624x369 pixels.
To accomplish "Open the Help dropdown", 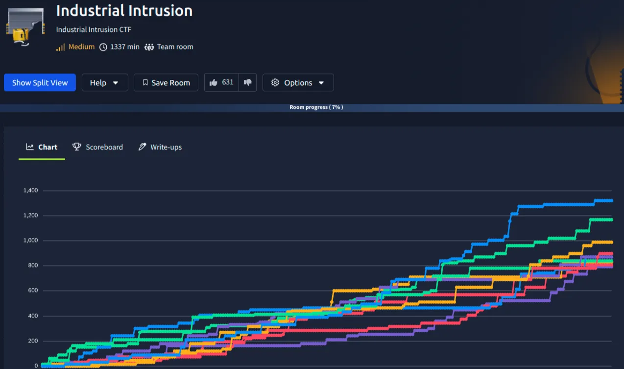I will 105,82.
